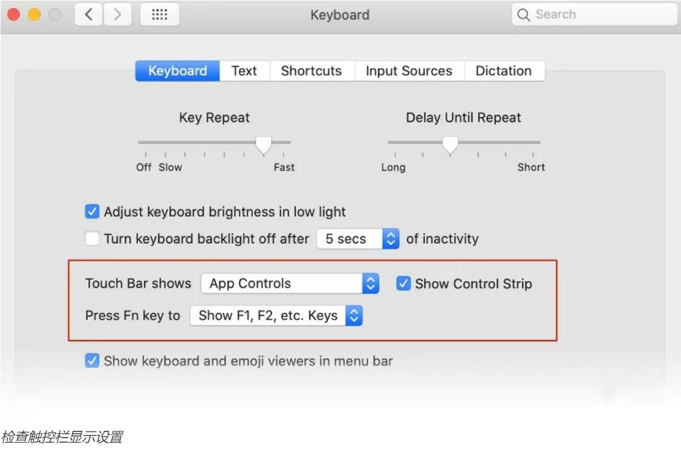Click the forward navigation arrow
This screenshot has width=681, height=450.
pyautogui.click(x=117, y=15)
